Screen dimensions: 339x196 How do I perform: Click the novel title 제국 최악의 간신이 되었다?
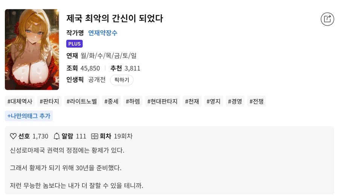115,18
